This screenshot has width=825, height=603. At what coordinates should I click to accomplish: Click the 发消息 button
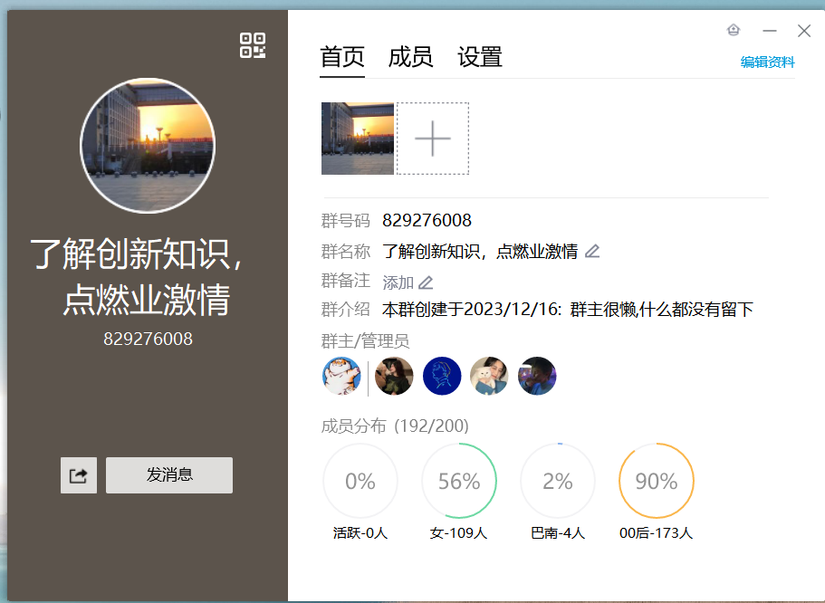169,475
